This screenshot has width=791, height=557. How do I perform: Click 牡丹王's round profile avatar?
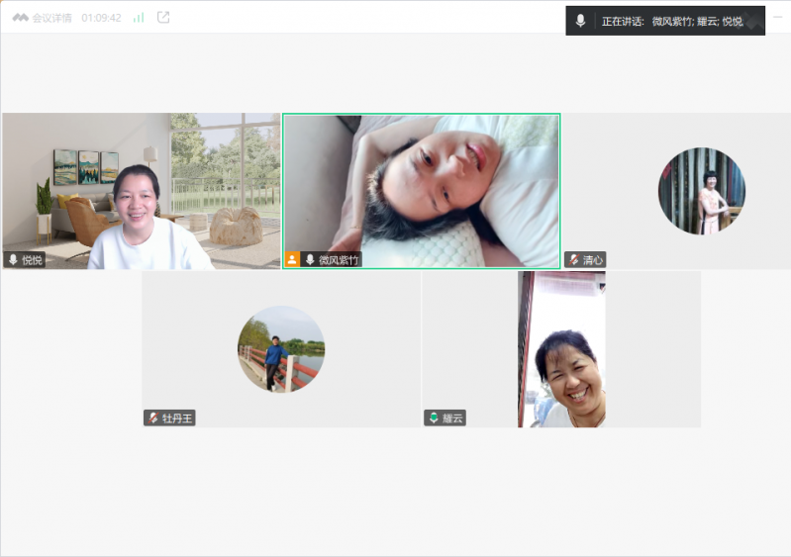(x=281, y=348)
